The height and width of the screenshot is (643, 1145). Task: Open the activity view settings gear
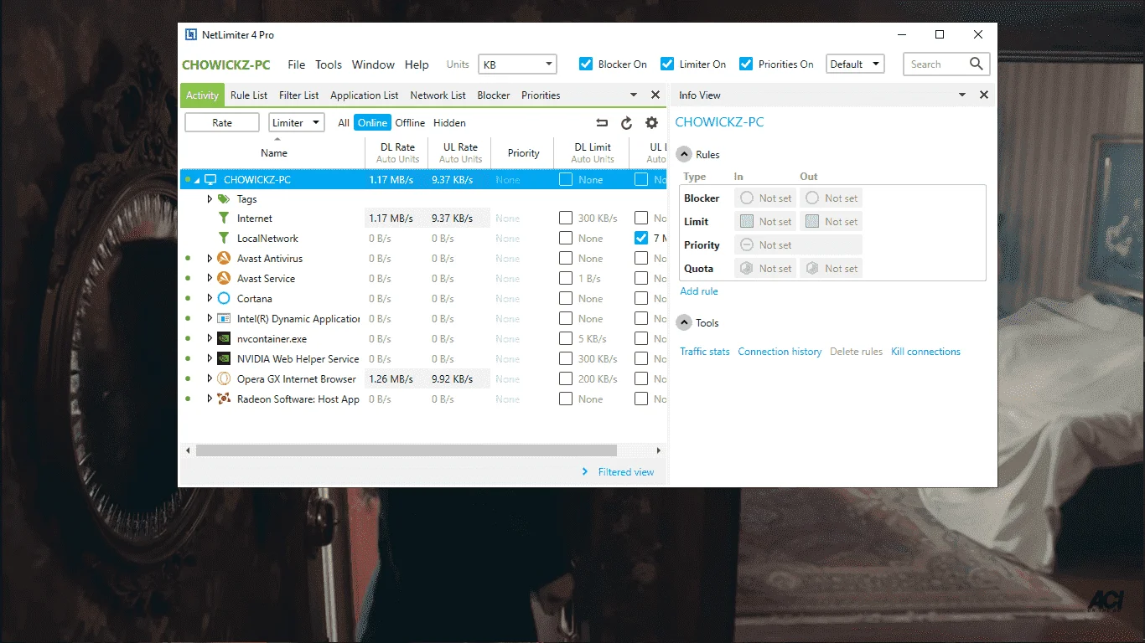(x=651, y=123)
